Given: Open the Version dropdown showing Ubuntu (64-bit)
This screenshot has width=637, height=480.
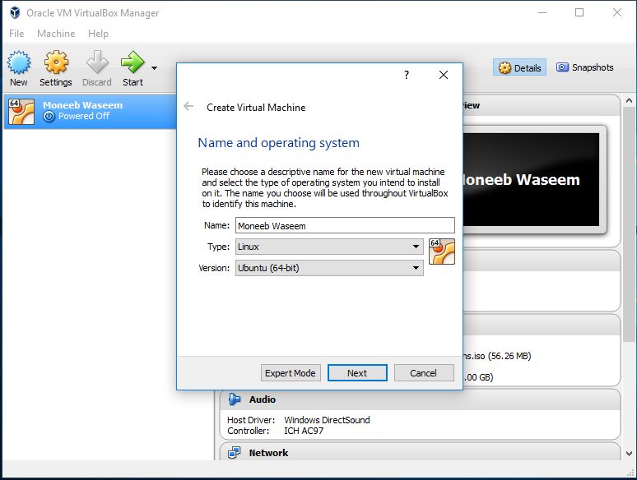Looking at the screenshot, I should click(x=329, y=268).
